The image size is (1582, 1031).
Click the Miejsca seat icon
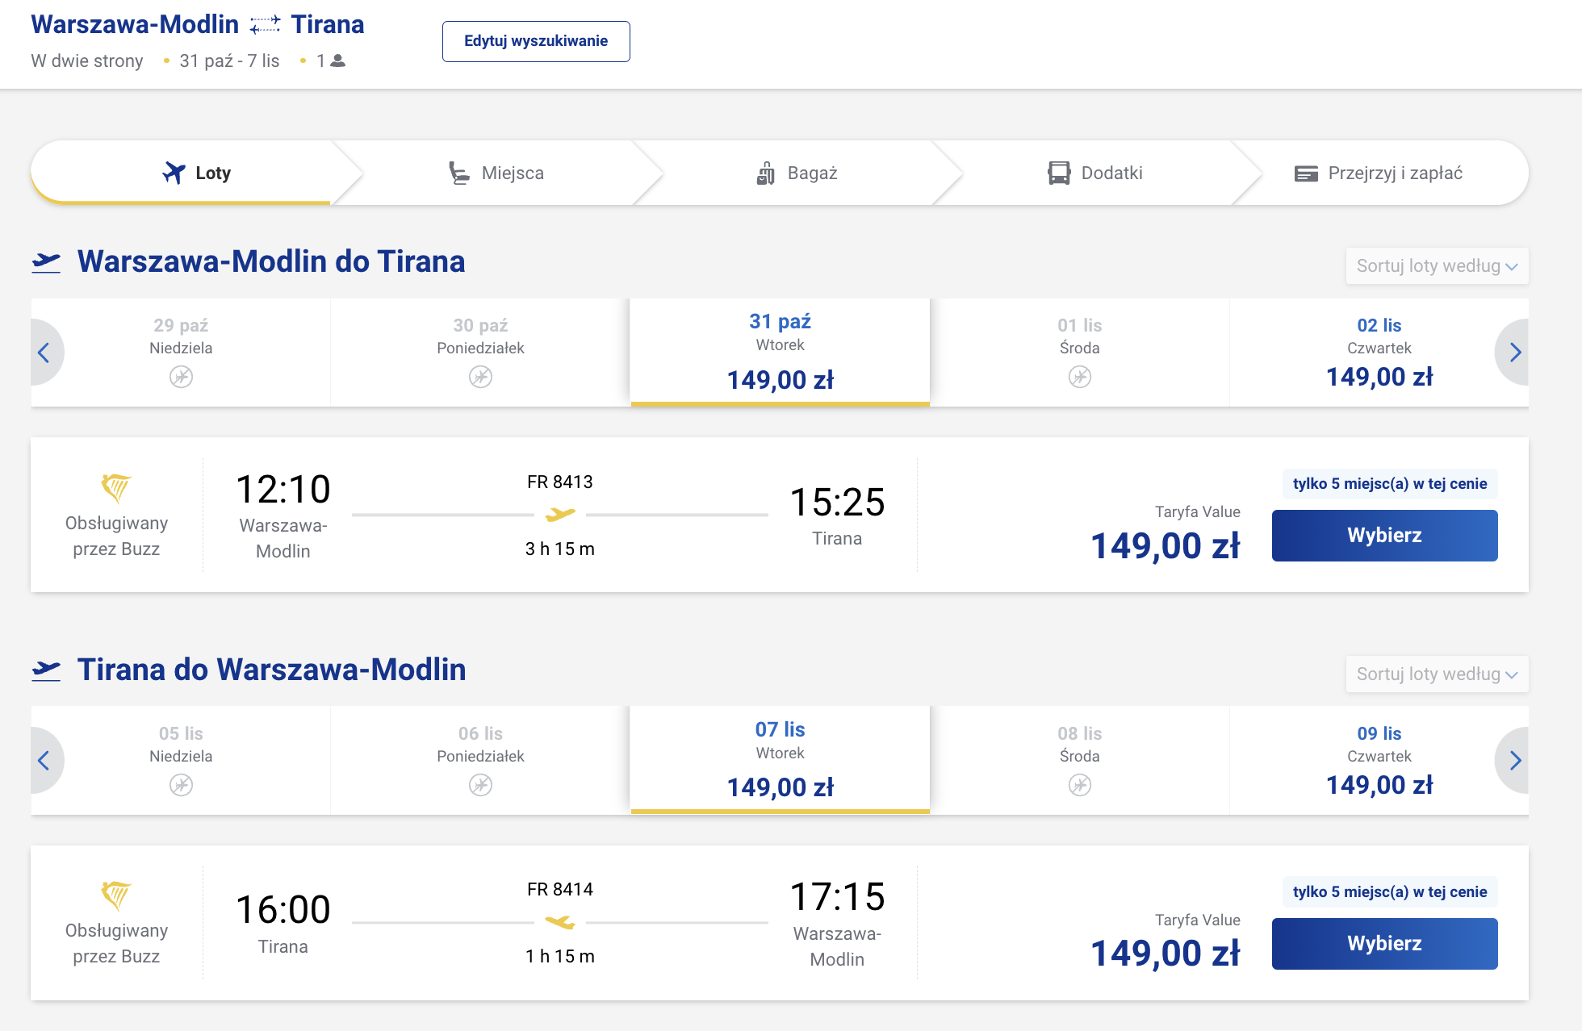click(459, 173)
